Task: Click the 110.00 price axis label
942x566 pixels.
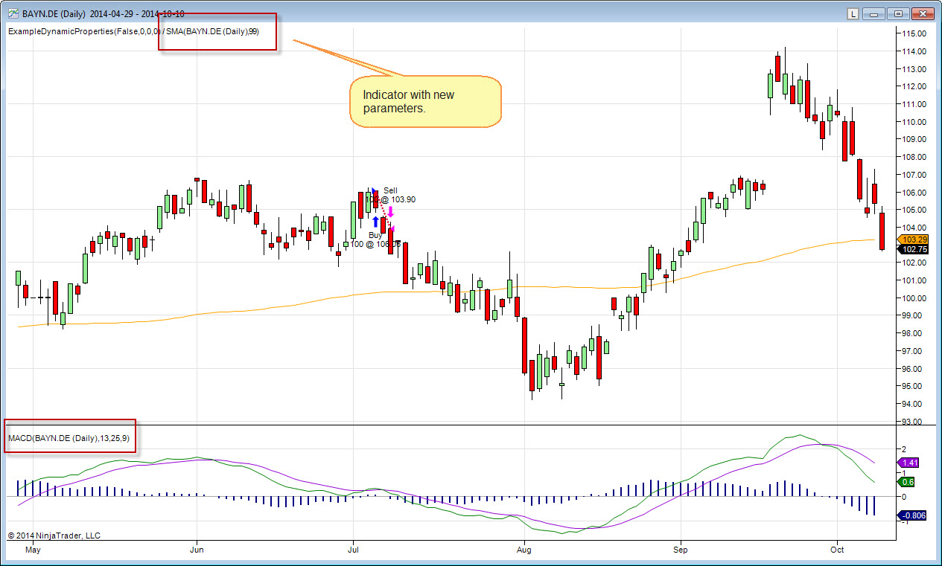Action: [x=913, y=122]
